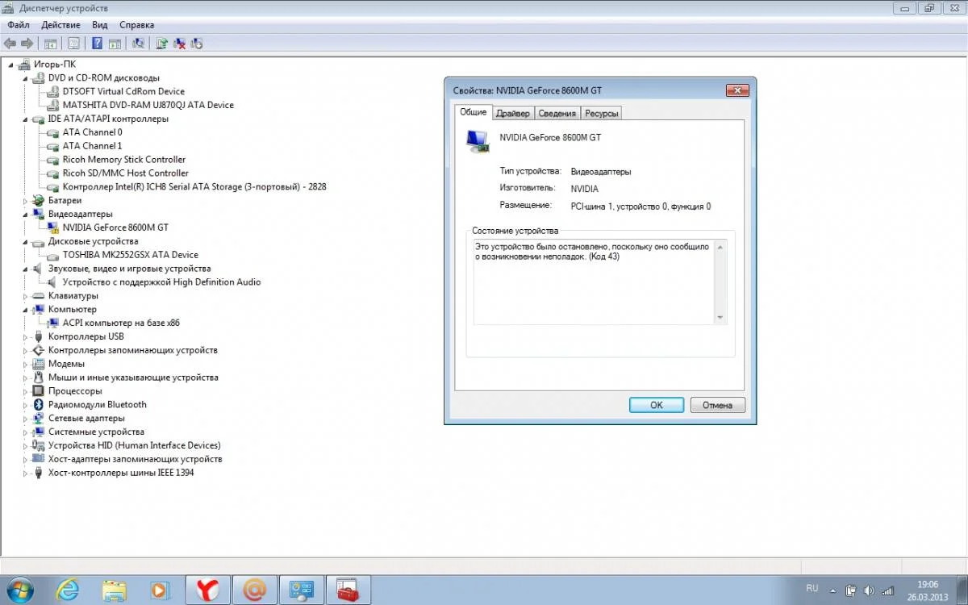Open the Справка menu
Image resolution: width=968 pixels, height=605 pixels.
(x=137, y=25)
